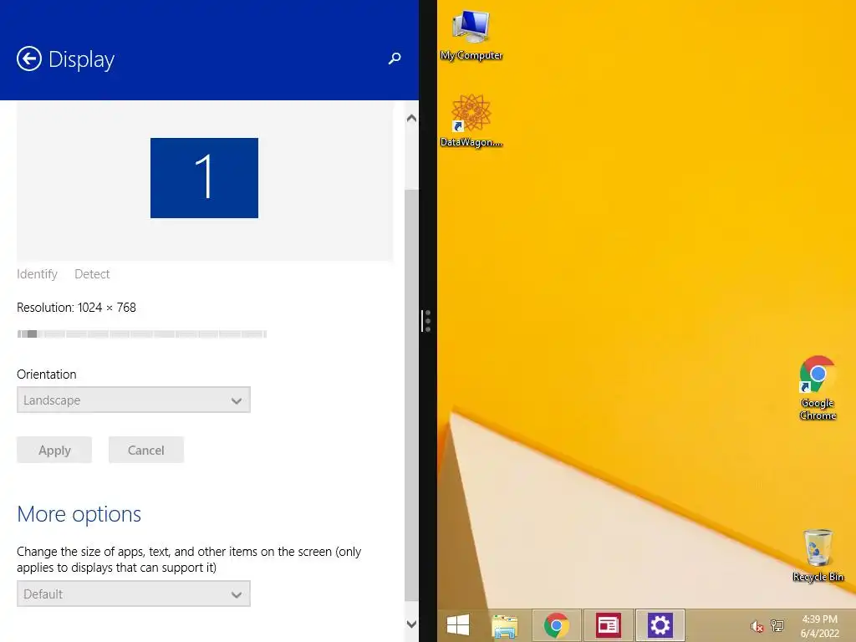Image resolution: width=856 pixels, height=642 pixels.
Task: Click the split-view divider handle
Action: point(427,321)
